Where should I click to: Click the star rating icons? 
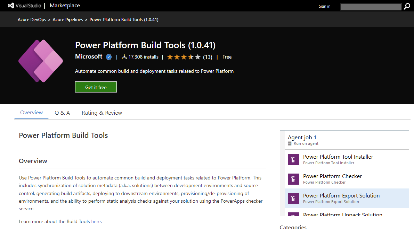(184, 57)
